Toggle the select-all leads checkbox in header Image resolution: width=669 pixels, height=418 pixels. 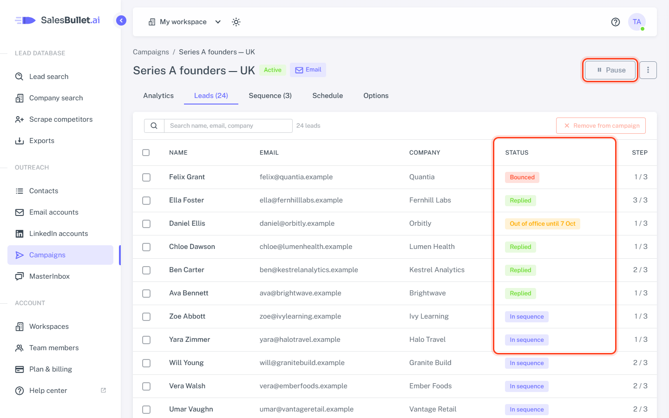(146, 152)
